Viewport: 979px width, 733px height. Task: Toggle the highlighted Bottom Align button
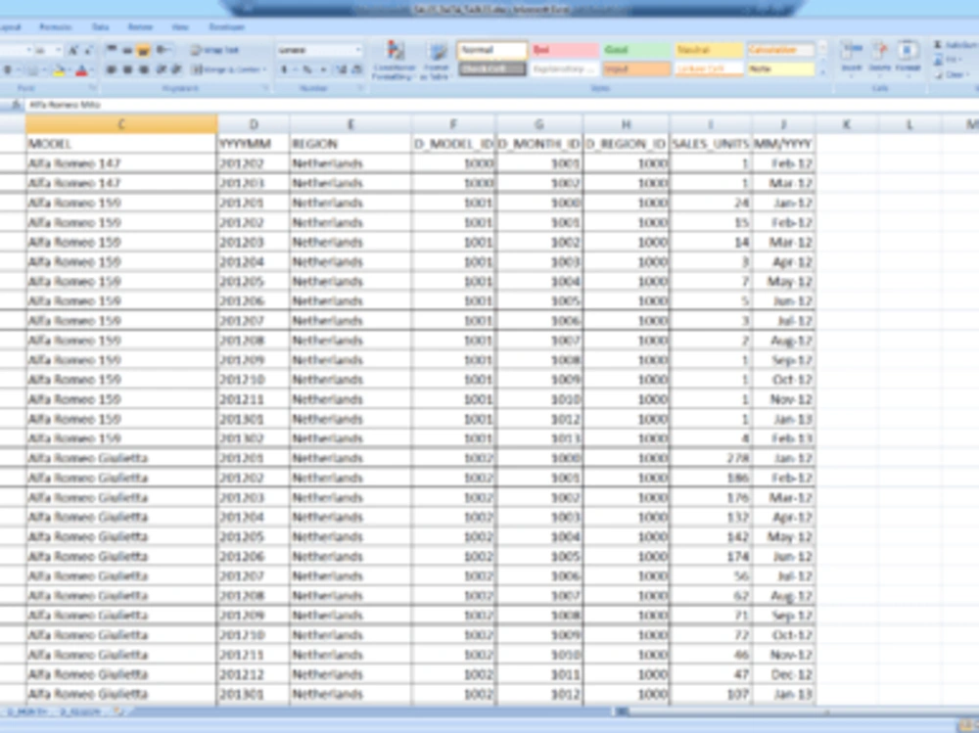pyautogui.click(x=143, y=50)
